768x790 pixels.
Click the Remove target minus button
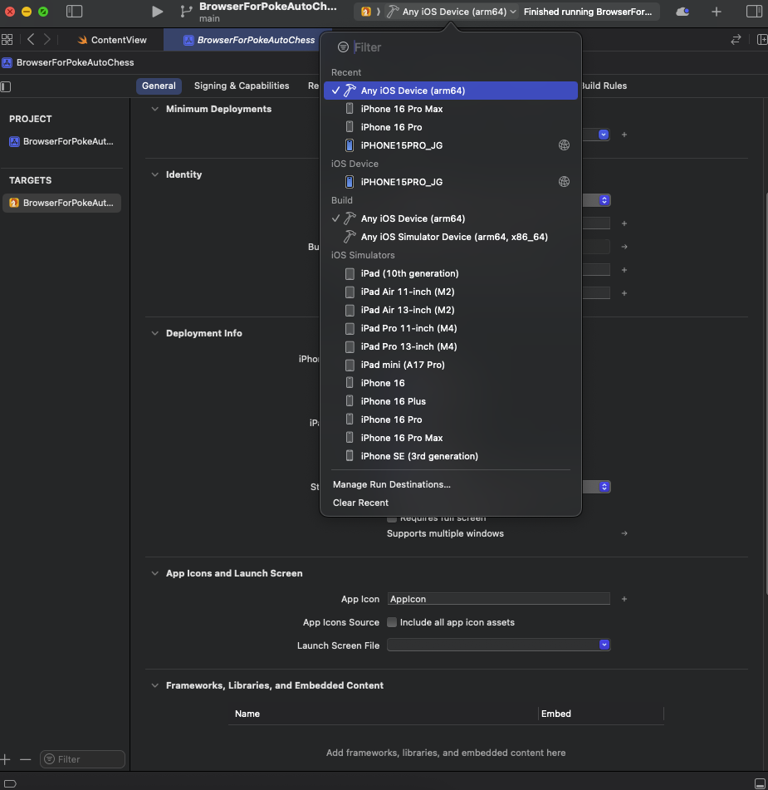25,759
